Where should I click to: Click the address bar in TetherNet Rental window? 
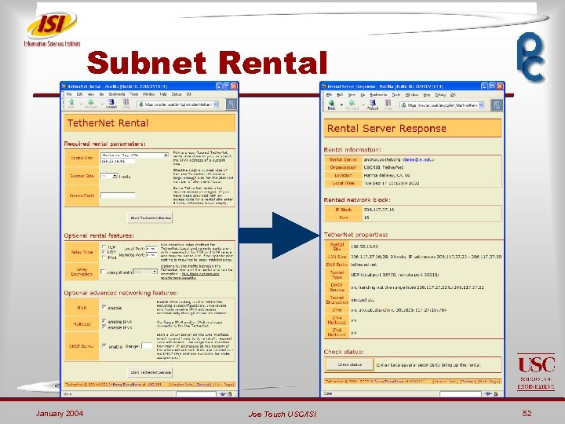point(178,104)
